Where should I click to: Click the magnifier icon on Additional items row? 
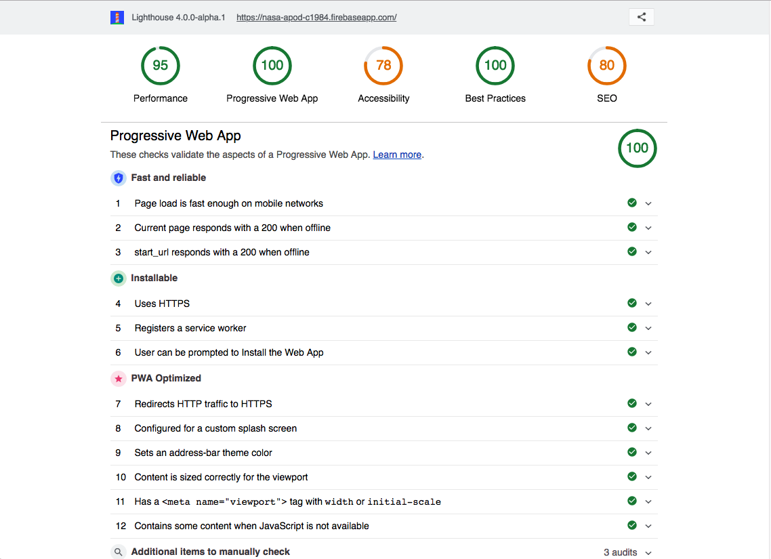[x=119, y=552]
